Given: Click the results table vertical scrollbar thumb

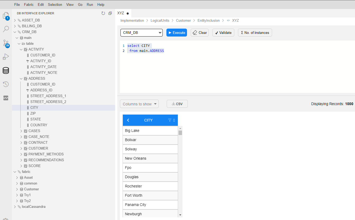Looking at the screenshot, I should (180, 133).
